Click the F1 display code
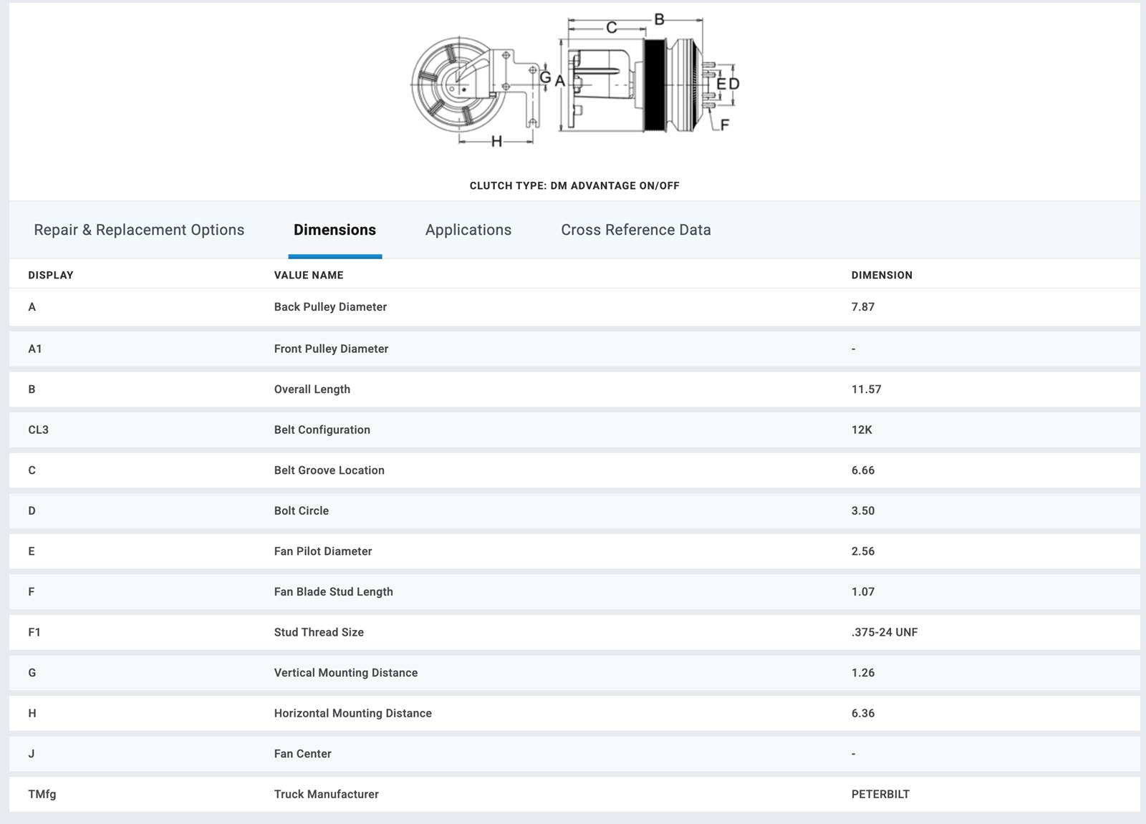The image size is (1146, 824). (34, 632)
